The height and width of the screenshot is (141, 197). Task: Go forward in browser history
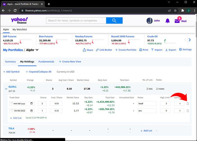(x=9, y=11)
